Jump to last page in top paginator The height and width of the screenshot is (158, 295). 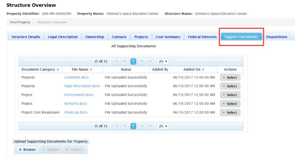point(150,61)
